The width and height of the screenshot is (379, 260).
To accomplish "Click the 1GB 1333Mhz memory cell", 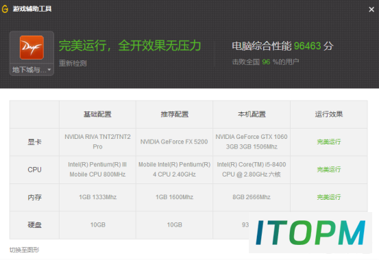I will (x=97, y=197).
